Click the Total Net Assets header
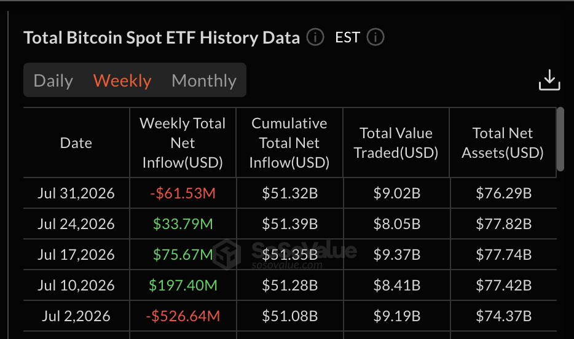Screen dimensions: 574x339 coord(503,142)
